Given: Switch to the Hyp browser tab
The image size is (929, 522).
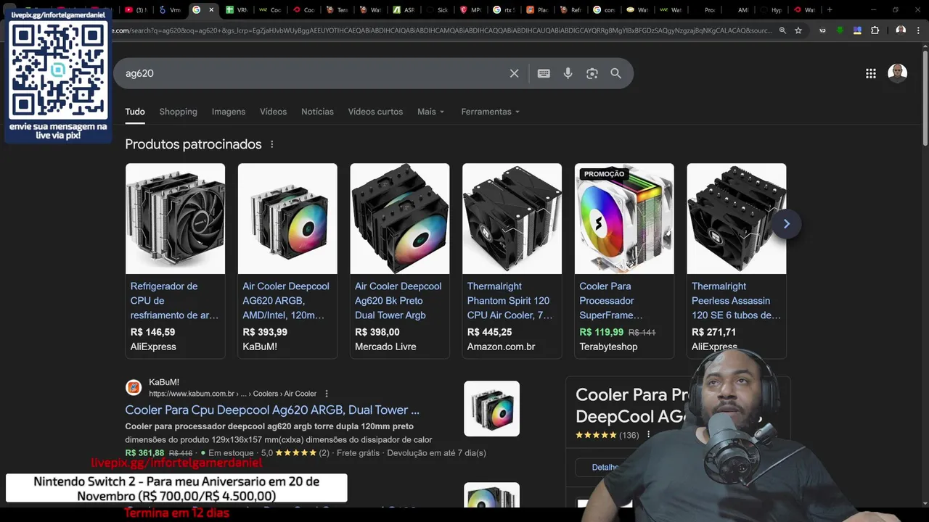Looking at the screenshot, I should point(771,9).
